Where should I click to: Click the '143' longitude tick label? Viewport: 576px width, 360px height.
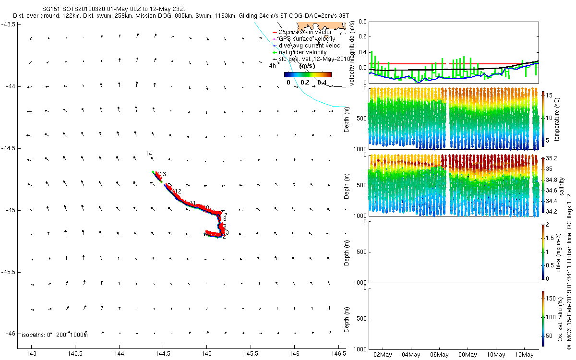pos(32,354)
